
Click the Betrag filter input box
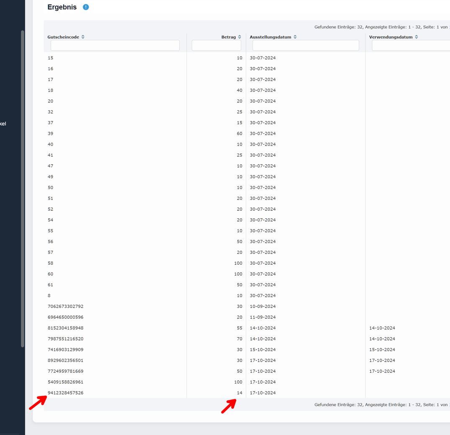[x=216, y=45]
